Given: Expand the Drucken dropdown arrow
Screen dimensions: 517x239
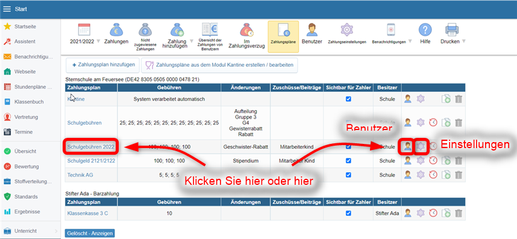Looking at the screenshot, I should (x=463, y=42).
